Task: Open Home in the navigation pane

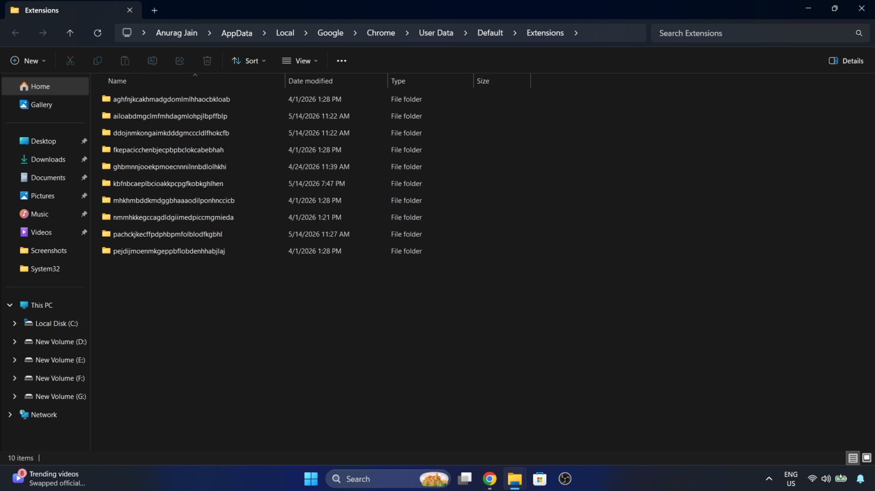Action: [46, 86]
